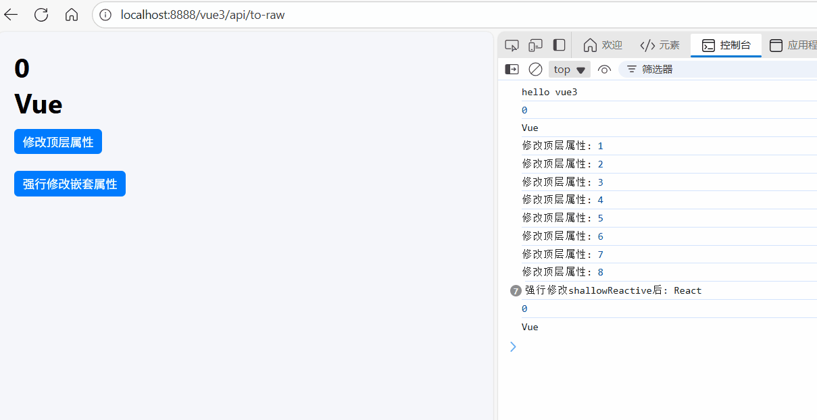Clear console with the circle-slash icon
Screen dimensions: 817x420
pyautogui.click(x=535, y=69)
